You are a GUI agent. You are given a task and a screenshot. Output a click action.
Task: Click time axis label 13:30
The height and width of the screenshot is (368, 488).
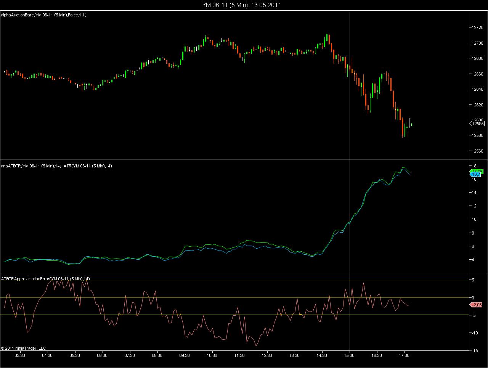coord(294,355)
